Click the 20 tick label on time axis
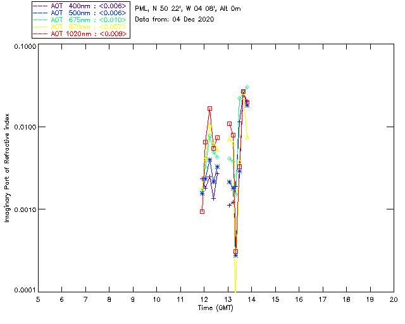The image size is (405, 324). click(x=393, y=299)
